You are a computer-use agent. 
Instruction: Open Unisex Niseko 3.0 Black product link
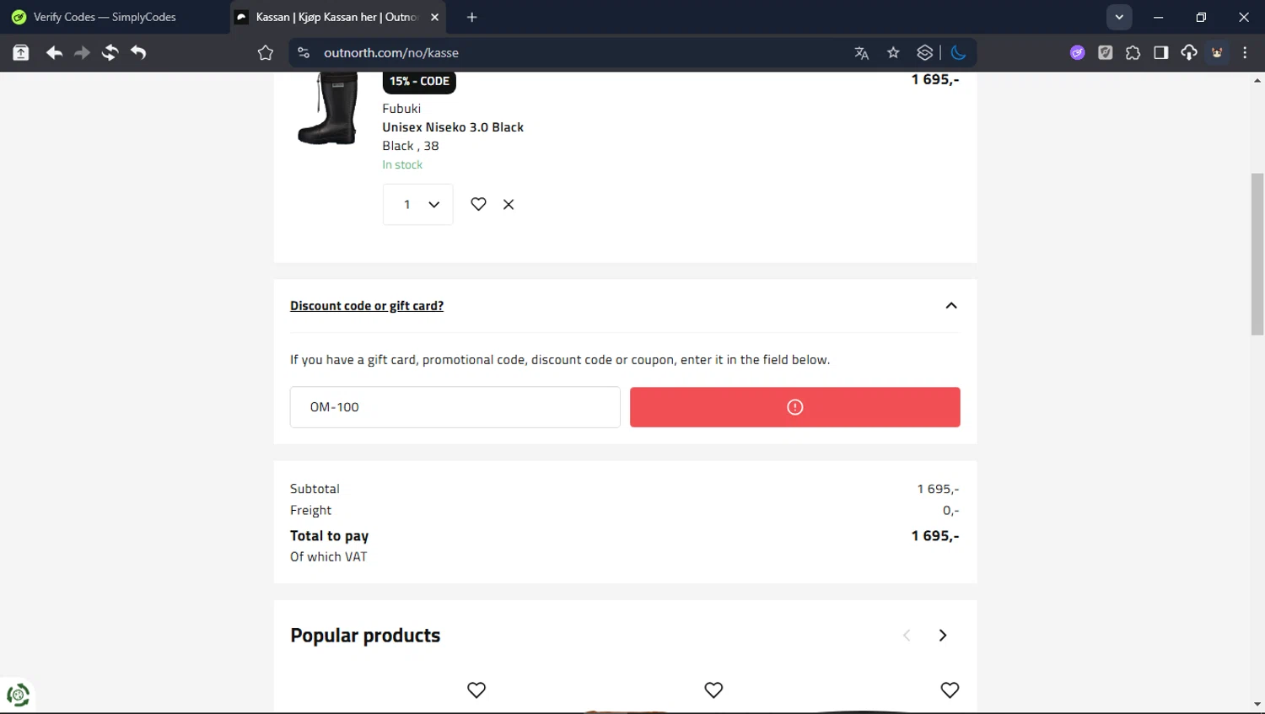(453, 127)
